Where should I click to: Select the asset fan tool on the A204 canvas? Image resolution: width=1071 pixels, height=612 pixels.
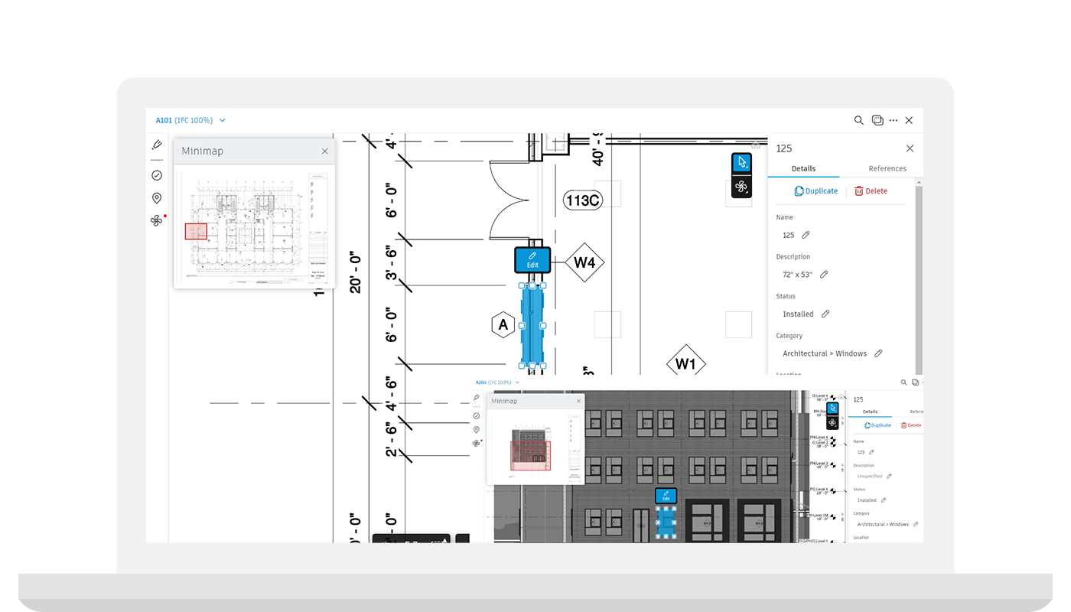(833, 422)
